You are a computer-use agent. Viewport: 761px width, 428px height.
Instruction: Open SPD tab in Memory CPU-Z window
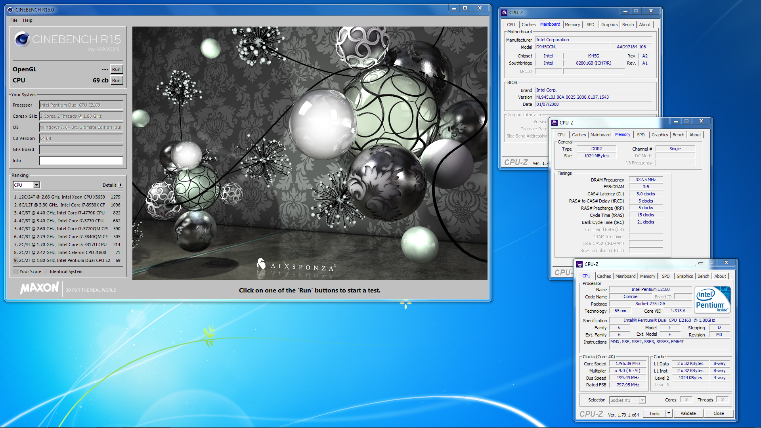coord(641,135)
